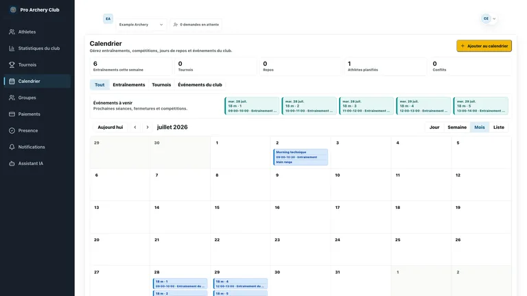527x296 pixels.
Task: Click the Tournois count stat card
Action: (215, 66)
